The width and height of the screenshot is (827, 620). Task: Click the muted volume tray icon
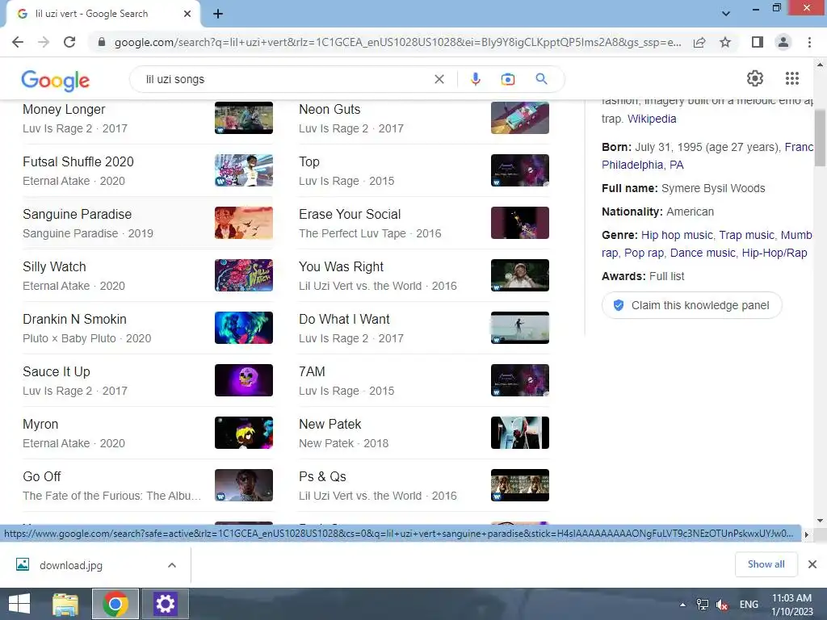[x=722, y=605]
